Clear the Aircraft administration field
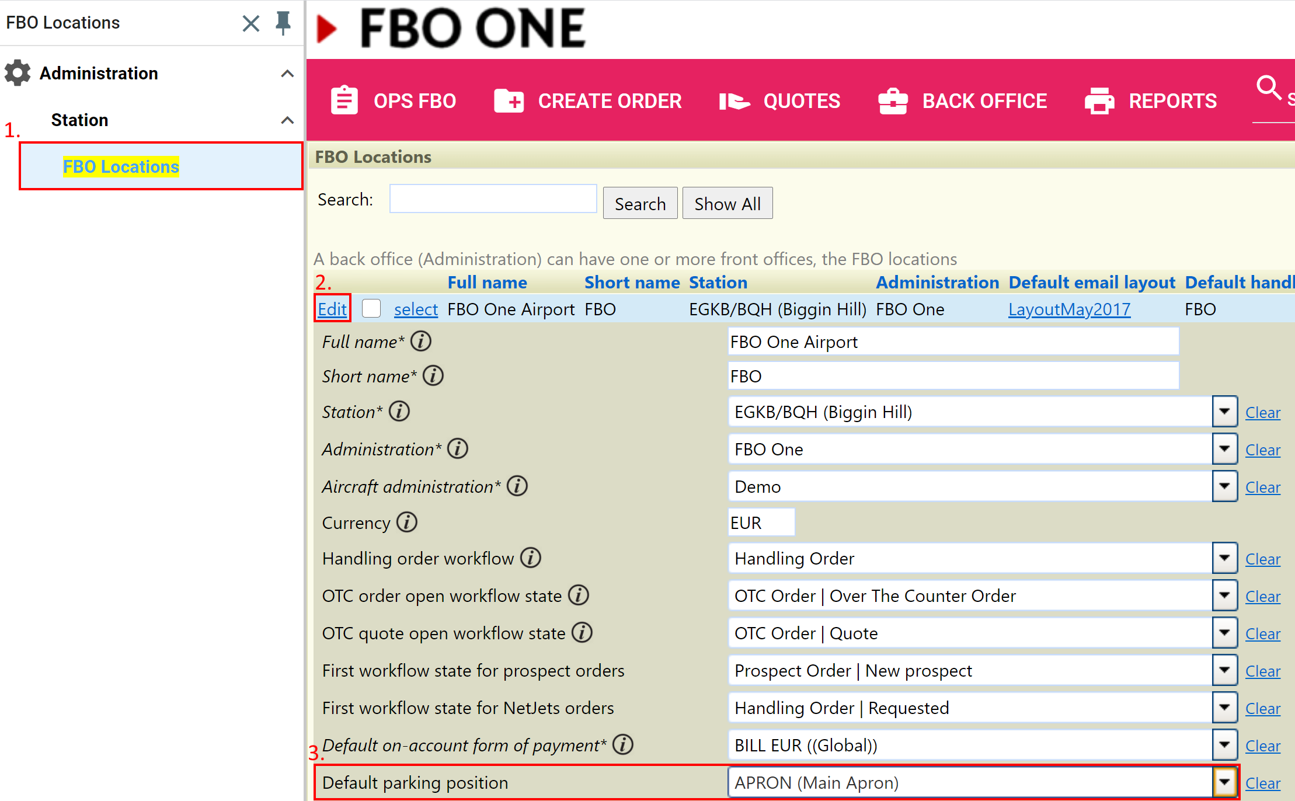1295x801 pixels. click(x=1263, y=487)
